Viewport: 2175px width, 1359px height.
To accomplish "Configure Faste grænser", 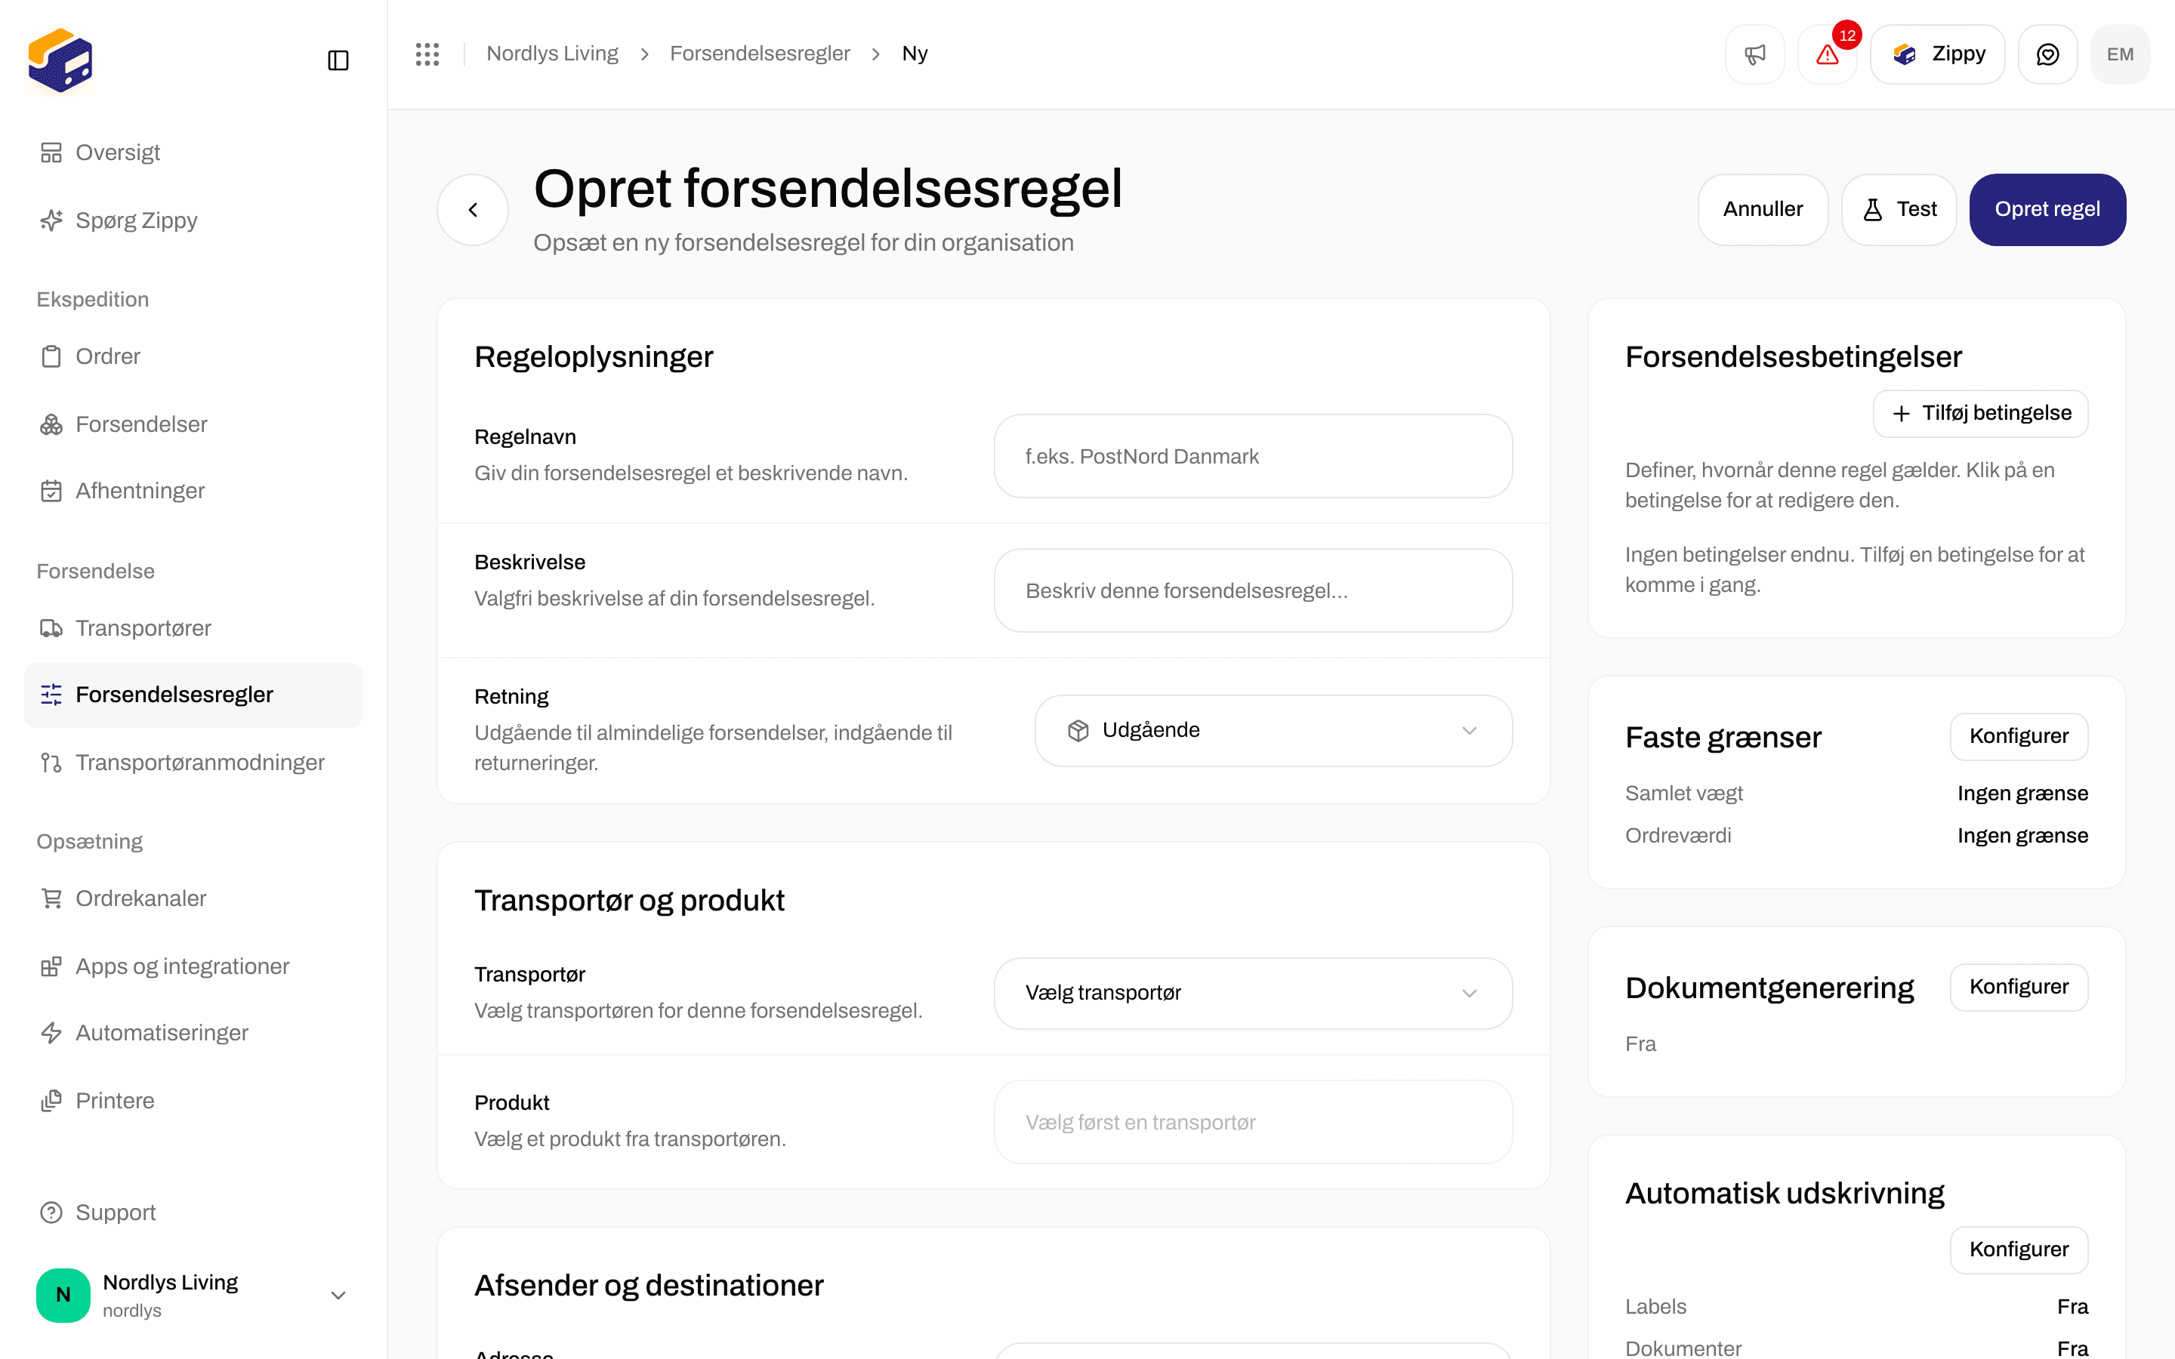I will 2019,736.
